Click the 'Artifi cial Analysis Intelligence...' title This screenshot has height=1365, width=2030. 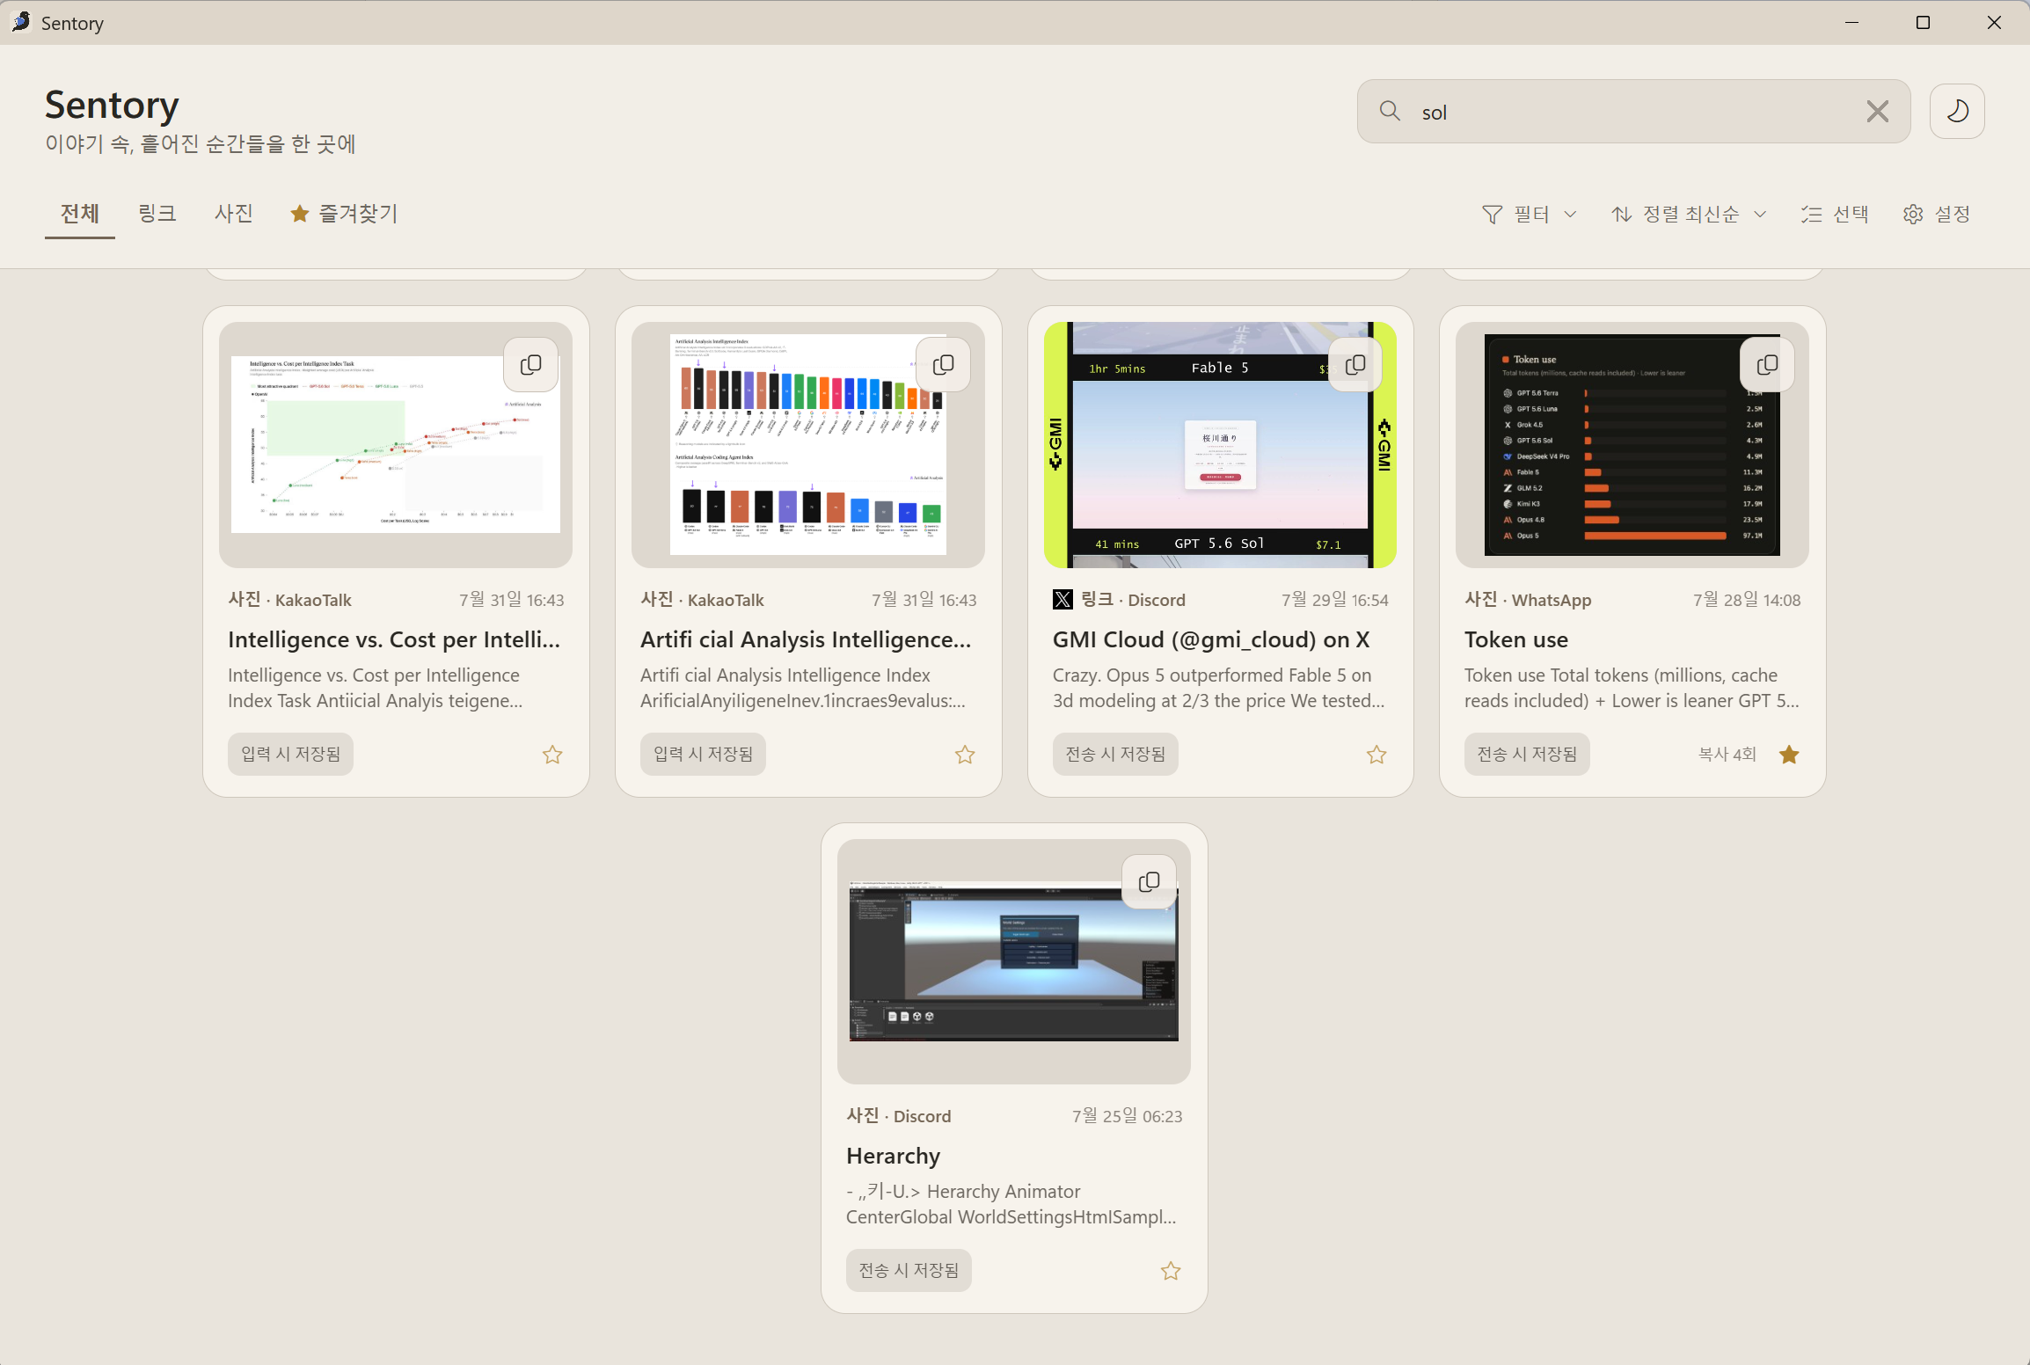pos(806,639)
